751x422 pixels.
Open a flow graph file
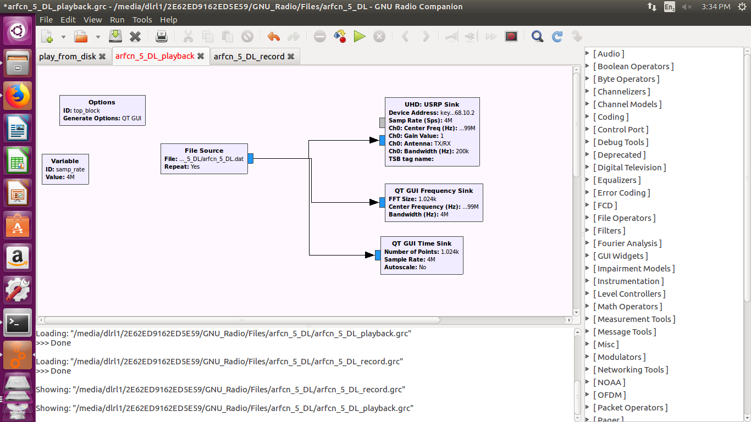[81, 37]
